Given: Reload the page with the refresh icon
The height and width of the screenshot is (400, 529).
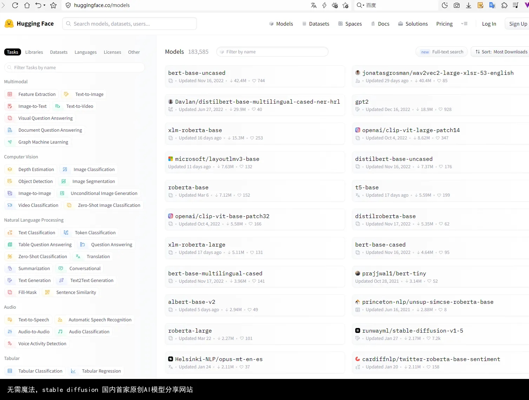Looking at the screenshot, I should click(x=15, y=5).
